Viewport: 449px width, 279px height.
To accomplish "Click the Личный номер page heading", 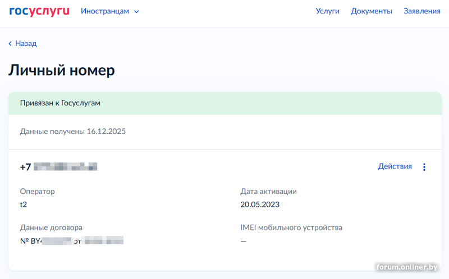I will [61, 71].
